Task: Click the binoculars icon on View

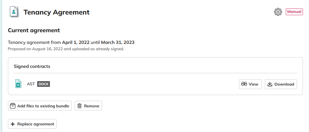Action: coord(244,84)
